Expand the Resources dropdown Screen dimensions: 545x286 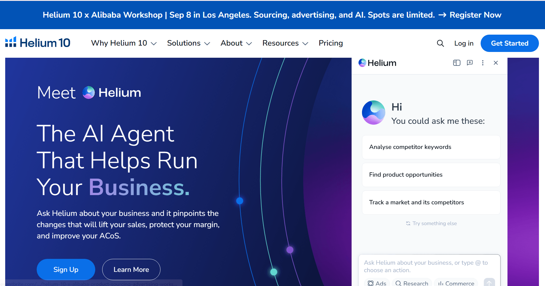(x=285, y=43)
